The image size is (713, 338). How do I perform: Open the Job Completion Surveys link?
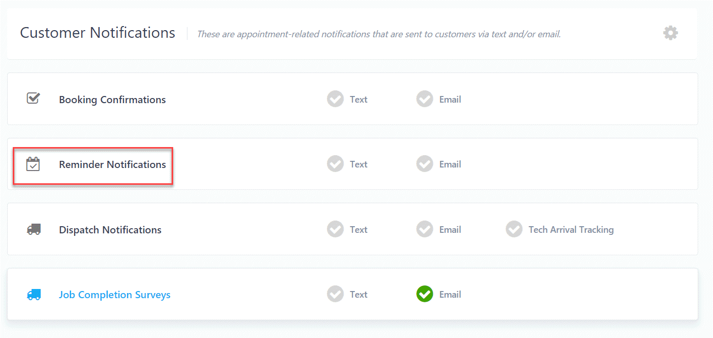(114, 295)
